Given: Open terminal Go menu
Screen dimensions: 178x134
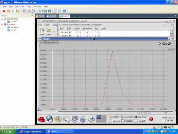Looking at the screenshot, I should [96, 29].
